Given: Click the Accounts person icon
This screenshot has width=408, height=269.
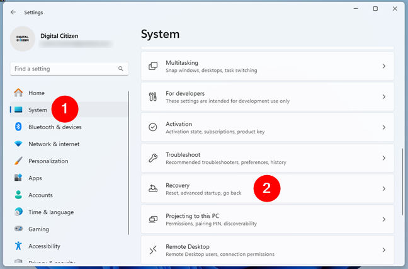Looking at the screenshot, I should click(x=18, y=195).
